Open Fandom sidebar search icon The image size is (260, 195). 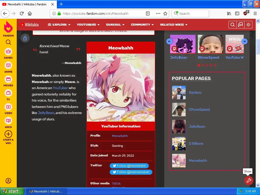8,42
